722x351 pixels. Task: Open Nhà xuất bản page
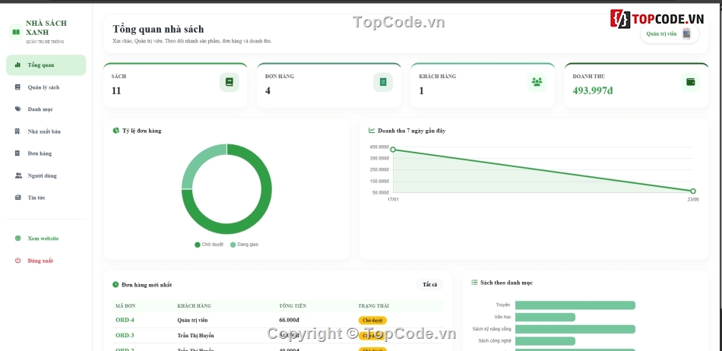pos(46,131)
